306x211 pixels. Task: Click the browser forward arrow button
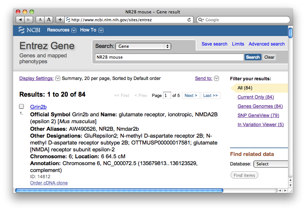(29, 20)
